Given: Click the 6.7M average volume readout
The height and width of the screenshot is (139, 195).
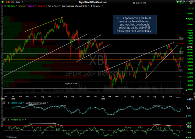Looking at the screenshot, I should (144, 3).
